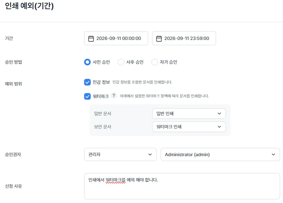
Task: Open the 일반 문서 print type dropdown
Action: coord(189,114)
